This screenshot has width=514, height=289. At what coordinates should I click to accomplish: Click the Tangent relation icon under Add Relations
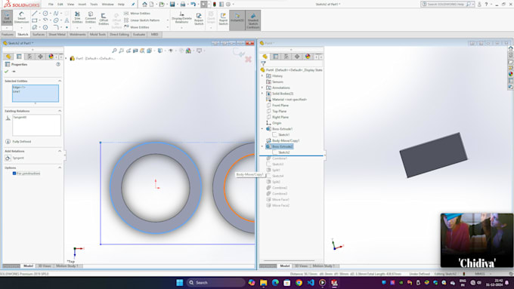coord(8,158)
